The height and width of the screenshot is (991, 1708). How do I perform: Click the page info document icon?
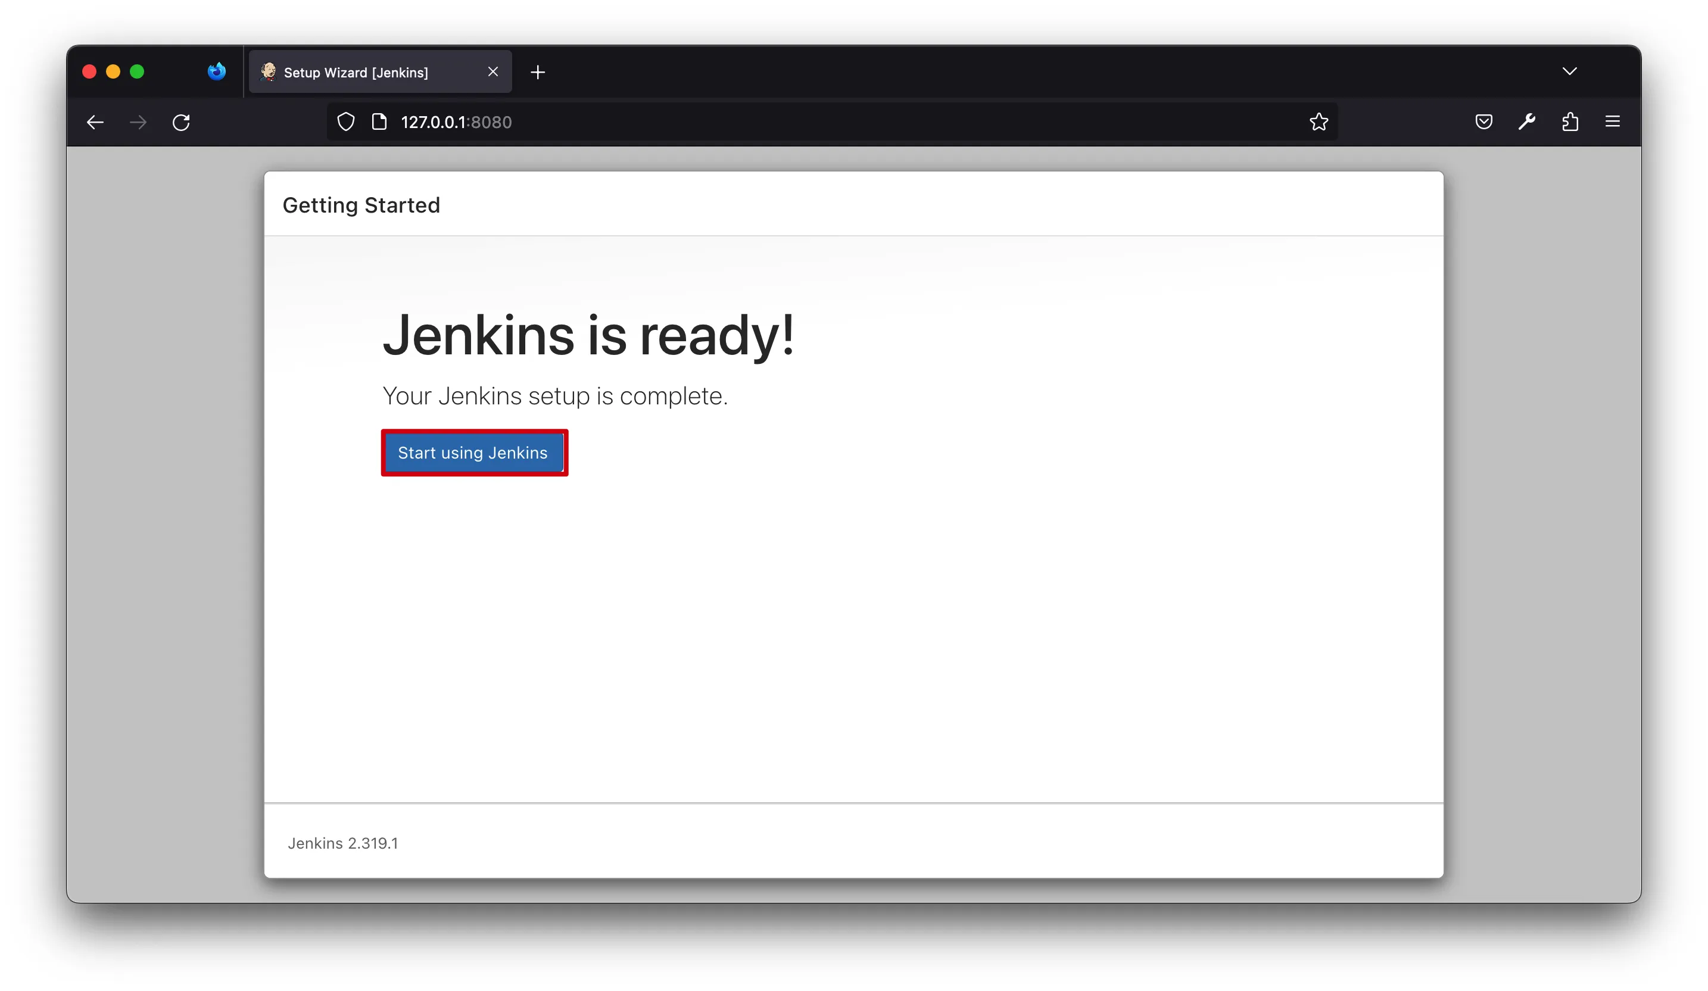pos(379,122)
